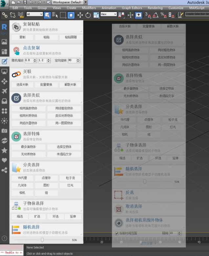The image size is (209, 256).
Task: Click the 粘贴跟随 button in left panel
Action: (x=71, y=37)
